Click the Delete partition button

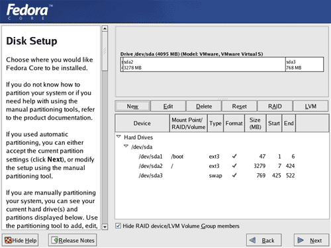(204, 106)
